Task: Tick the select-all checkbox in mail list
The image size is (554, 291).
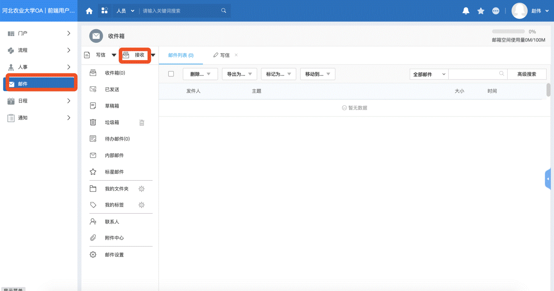Action: (x=171, y=74)
